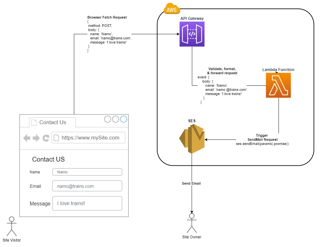
Task: Click the API Gateway icon
Action: tap(192, 34)
